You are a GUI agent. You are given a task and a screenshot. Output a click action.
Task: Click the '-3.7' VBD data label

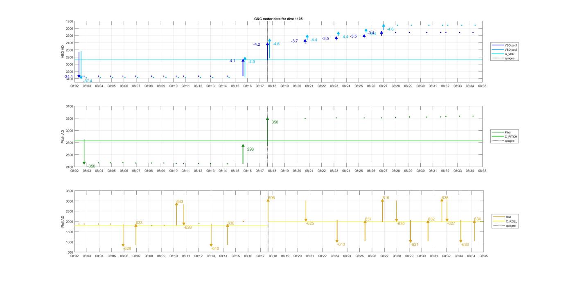295,41
